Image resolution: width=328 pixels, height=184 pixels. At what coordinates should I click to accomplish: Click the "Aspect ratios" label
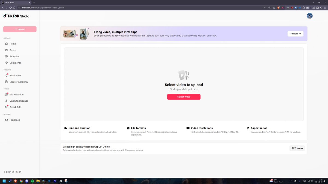[x=259, y=128]
